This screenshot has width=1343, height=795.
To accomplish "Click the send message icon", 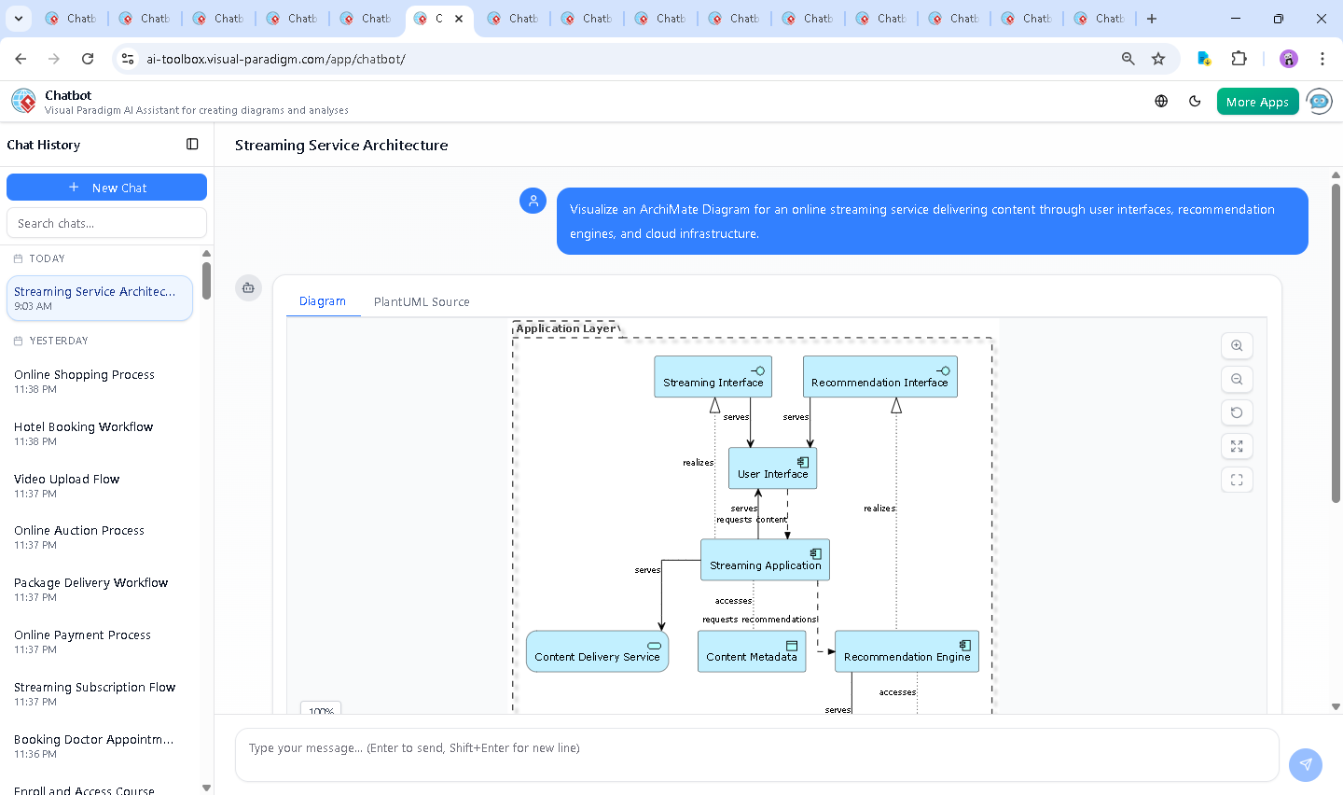I will [1305, 764].
